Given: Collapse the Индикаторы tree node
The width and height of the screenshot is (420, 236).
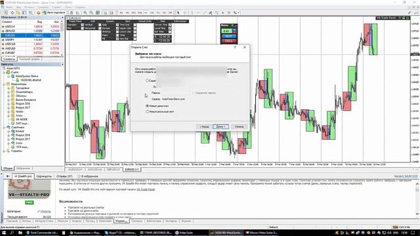Looking at the screenshot, I should click(5, 84).
